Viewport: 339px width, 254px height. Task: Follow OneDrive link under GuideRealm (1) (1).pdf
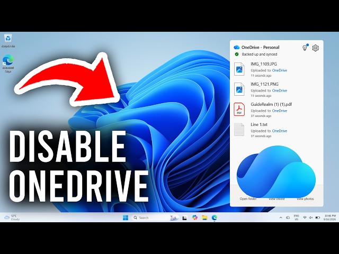[x=280, y=111]
